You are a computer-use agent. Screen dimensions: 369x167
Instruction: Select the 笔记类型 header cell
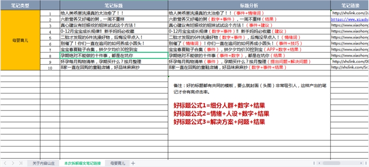[x=20, y=5]
